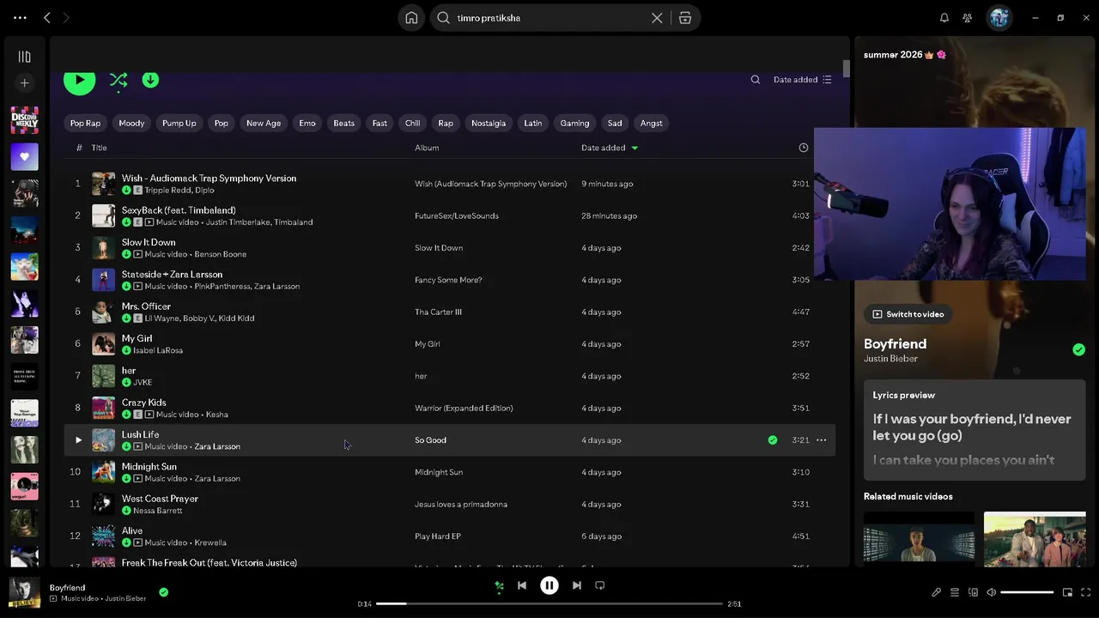Play the playlist with the big green button
Viewport: 1099px width, 618px height.
click(79, 80)
